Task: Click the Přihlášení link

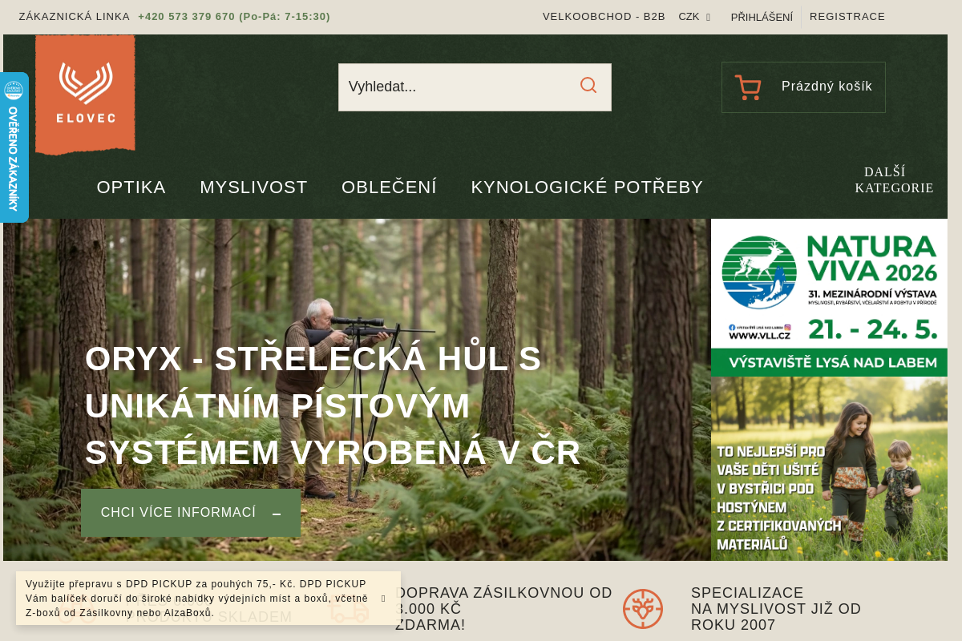Action: 762,17
